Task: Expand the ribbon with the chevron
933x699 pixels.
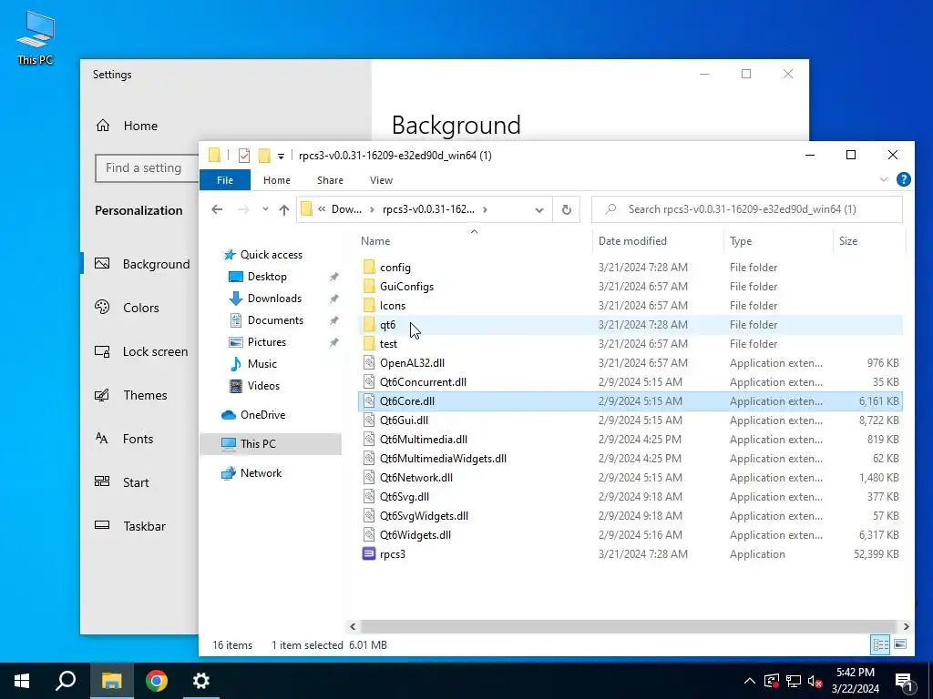Action: (x=884, y=179)
